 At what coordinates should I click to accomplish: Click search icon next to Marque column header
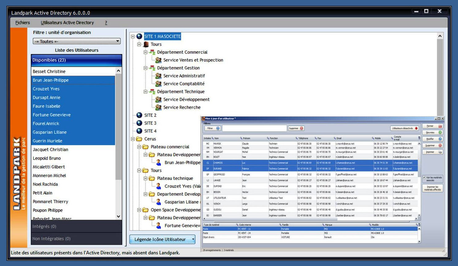[323, 225]
